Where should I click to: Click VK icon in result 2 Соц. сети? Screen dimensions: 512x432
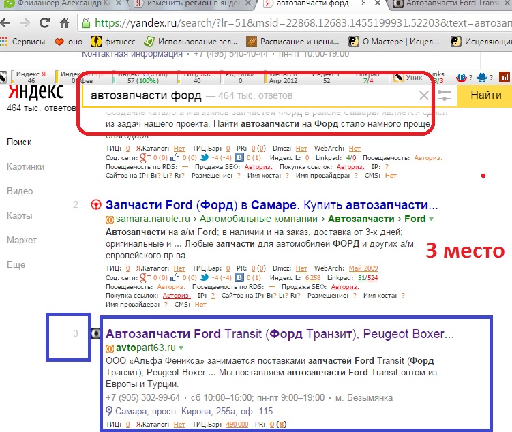pos(240,277)
